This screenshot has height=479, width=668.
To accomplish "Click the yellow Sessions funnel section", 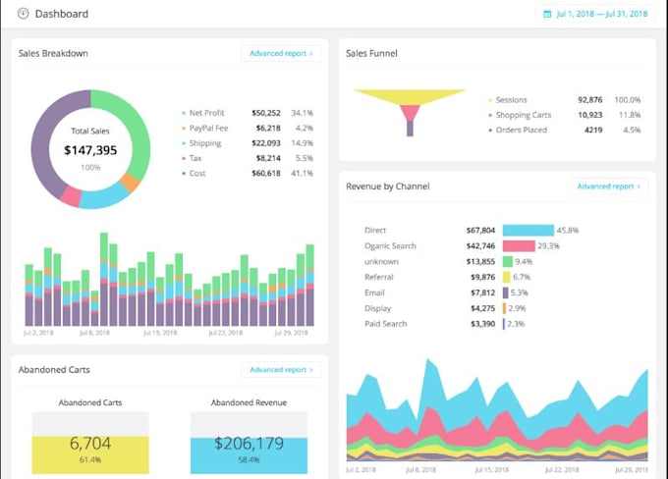I will point(410,96).
